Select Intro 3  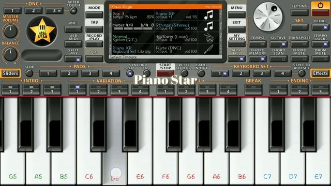52,90
